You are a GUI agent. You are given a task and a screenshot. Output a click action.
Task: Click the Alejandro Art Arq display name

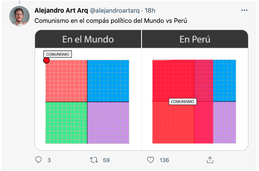tap(61, 11)
